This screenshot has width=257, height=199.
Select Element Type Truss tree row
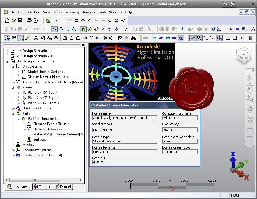51,124
